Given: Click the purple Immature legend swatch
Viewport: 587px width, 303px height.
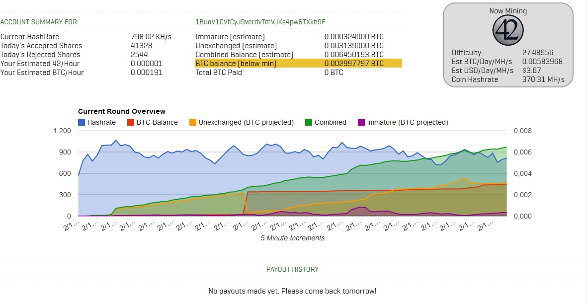Looking at the screenshot, I should click(361, 122).
